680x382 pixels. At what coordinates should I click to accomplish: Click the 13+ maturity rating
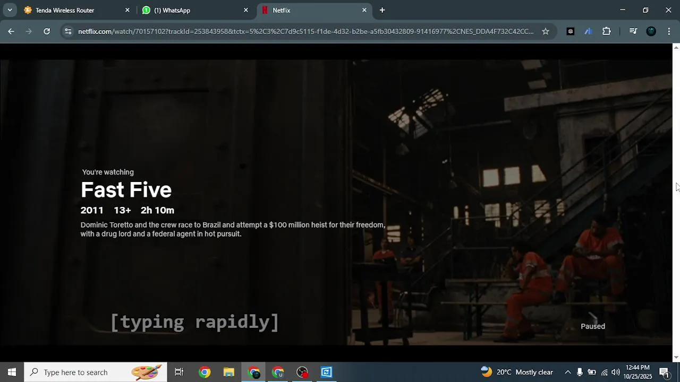pos(122,210)
